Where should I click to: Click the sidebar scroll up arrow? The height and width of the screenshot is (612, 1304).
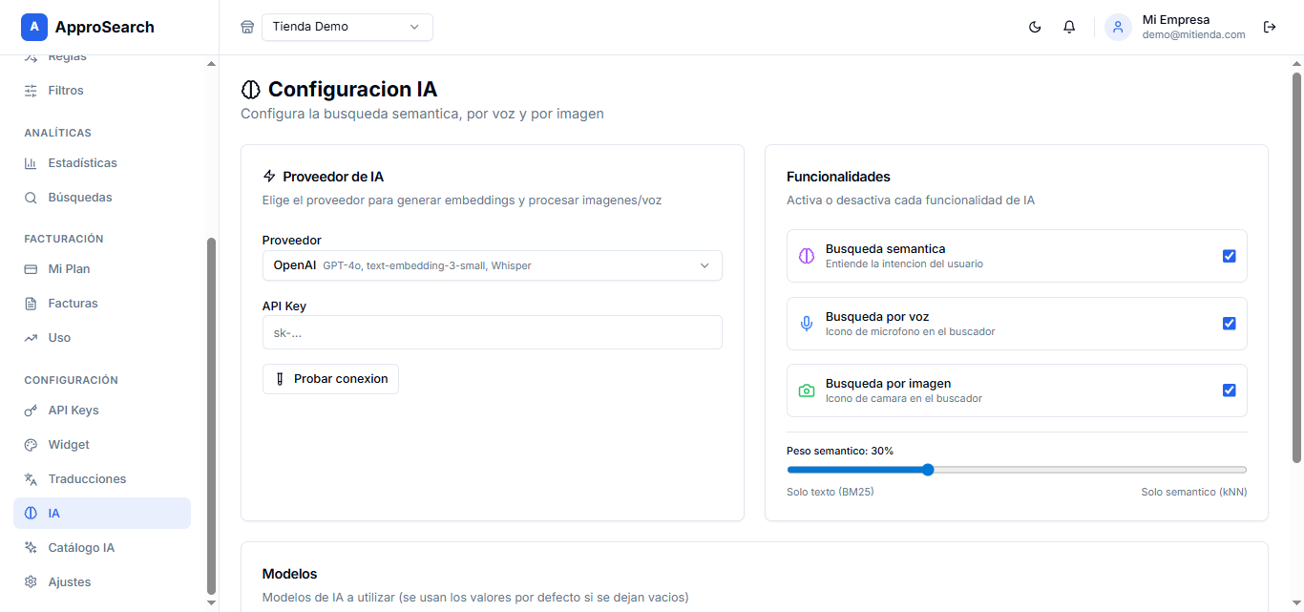pos(211,63)
